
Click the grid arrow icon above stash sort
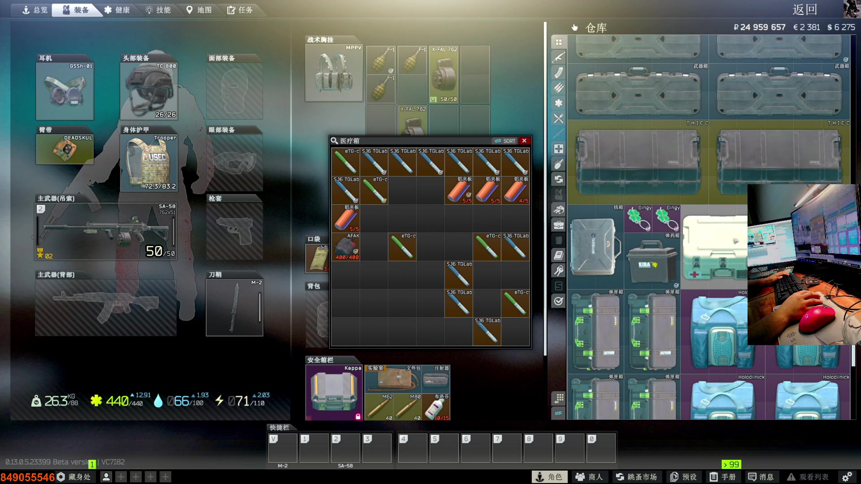point(558,398)
